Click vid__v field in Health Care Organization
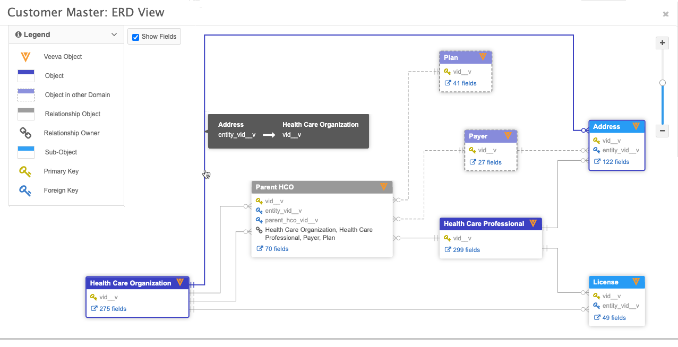678x347 pixels. (108, 297)
